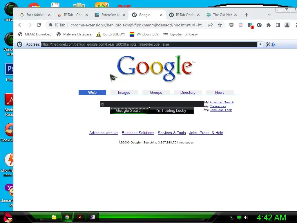Screen dimensions: 297x223
Task: Open the MEMZ Download bookmark
Action: pyautogui.click(x=35, y=34)
